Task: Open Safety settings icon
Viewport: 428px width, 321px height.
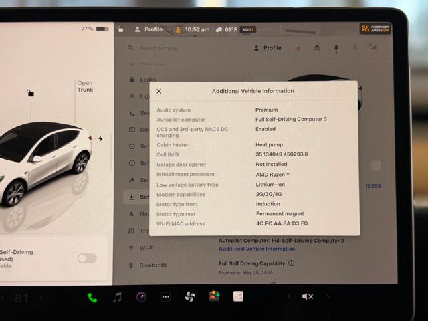Action: click(132, 163)
